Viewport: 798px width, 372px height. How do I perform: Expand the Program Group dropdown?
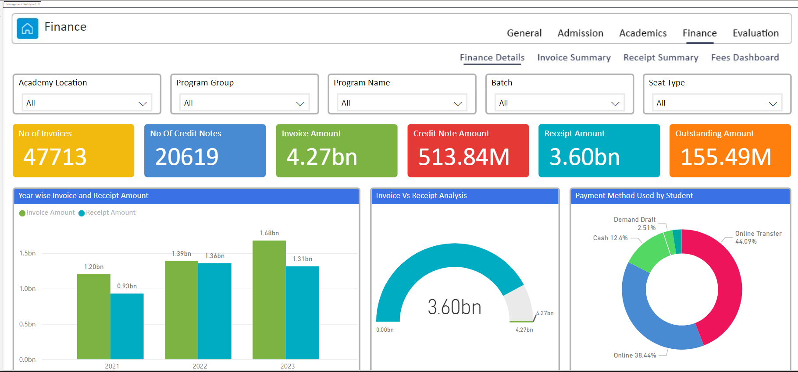tap(244, 103)
